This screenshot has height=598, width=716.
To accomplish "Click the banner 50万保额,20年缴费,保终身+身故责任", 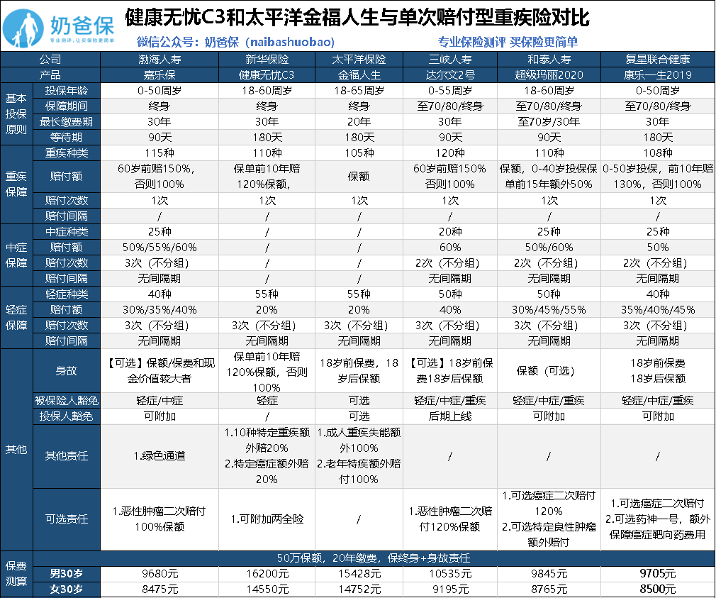I will point(374,558).
